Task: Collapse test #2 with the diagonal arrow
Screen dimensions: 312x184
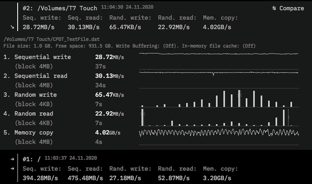Action: [13, 27]
